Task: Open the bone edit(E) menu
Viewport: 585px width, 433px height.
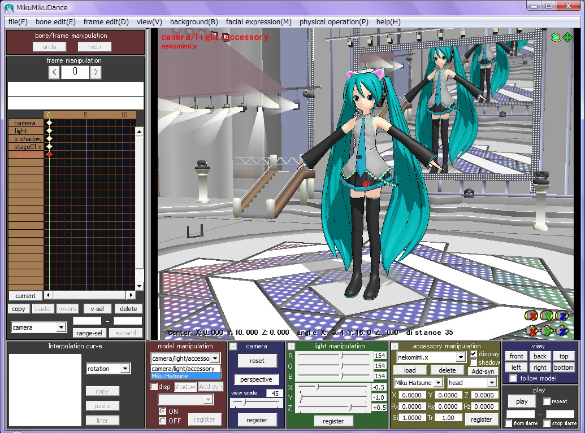Action: pyautogui.click(x=55, y=21)
